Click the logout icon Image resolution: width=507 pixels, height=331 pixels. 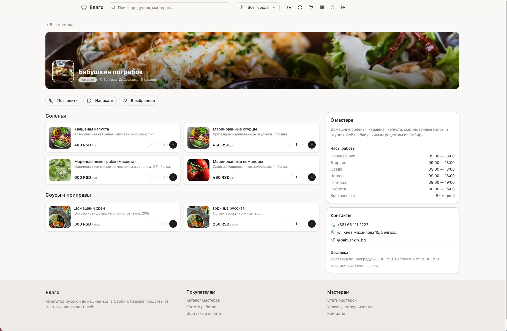pyautogui.click(x=343, y=7)
